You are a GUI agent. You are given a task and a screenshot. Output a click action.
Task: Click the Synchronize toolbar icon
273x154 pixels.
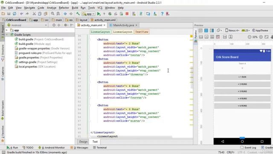pos(15,14)
